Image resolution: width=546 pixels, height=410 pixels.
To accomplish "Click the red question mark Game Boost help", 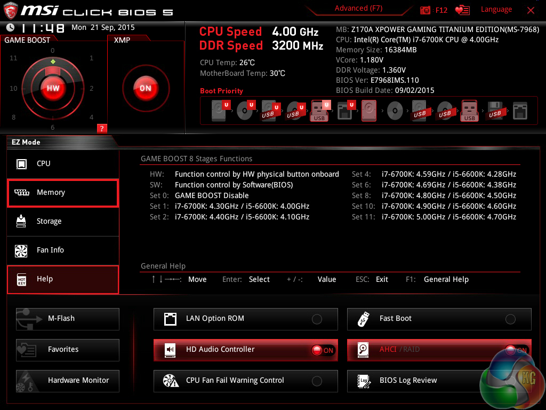I will (102, 128).
